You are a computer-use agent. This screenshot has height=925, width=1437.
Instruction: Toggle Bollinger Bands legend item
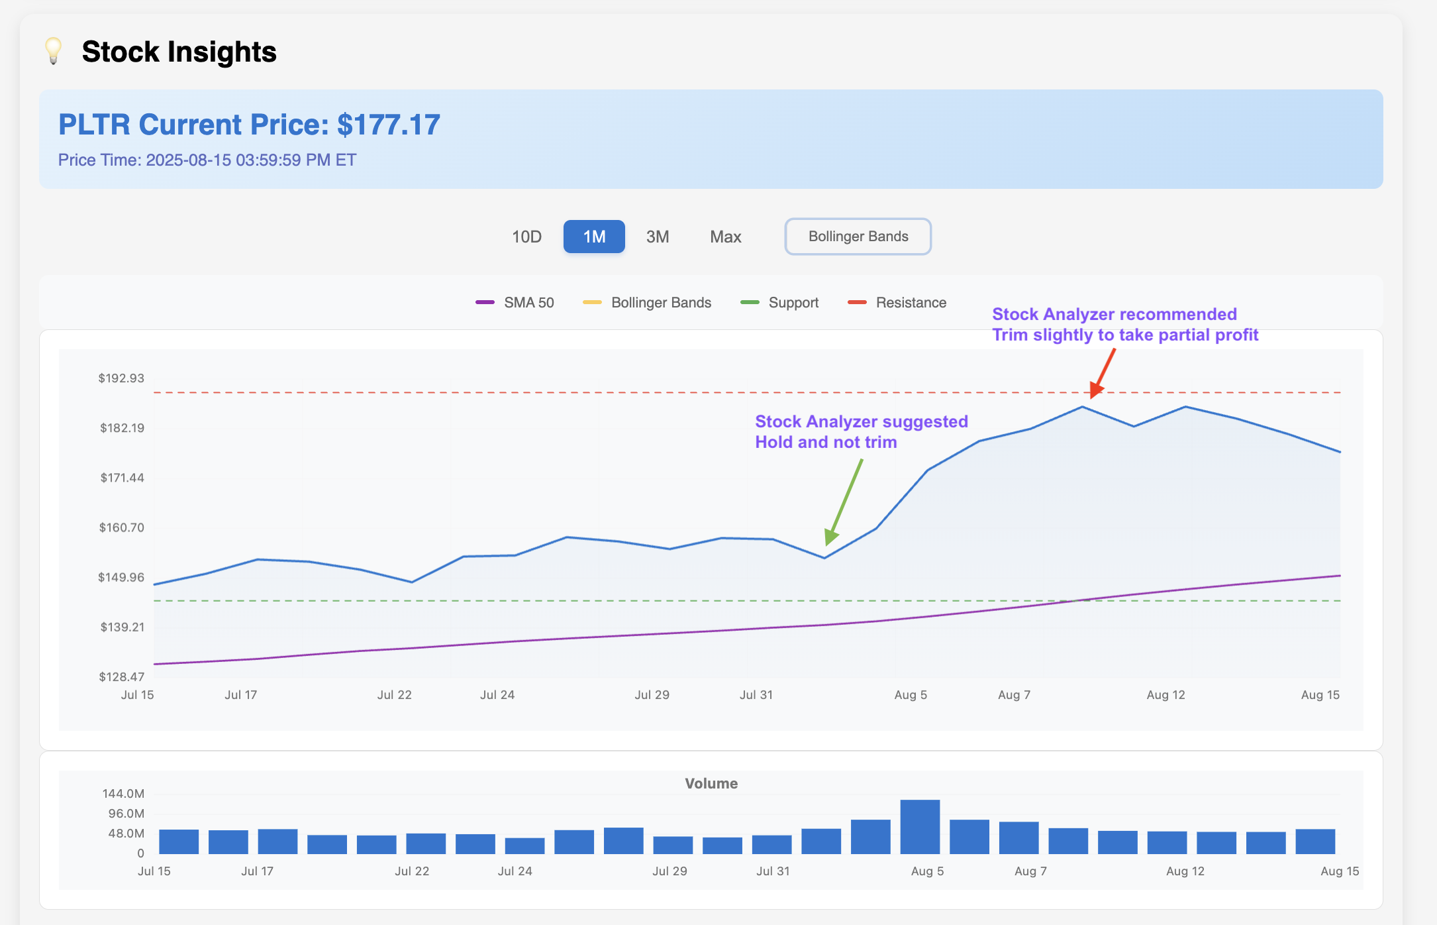tap(647, 303)
